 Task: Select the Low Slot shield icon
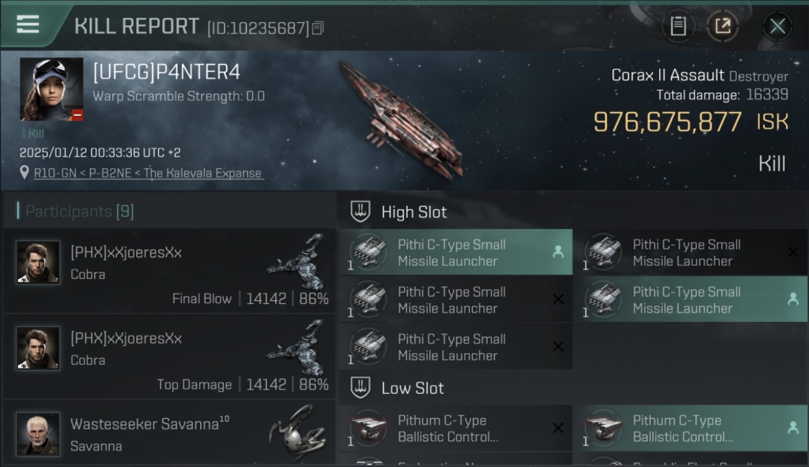tap(360, 388)
